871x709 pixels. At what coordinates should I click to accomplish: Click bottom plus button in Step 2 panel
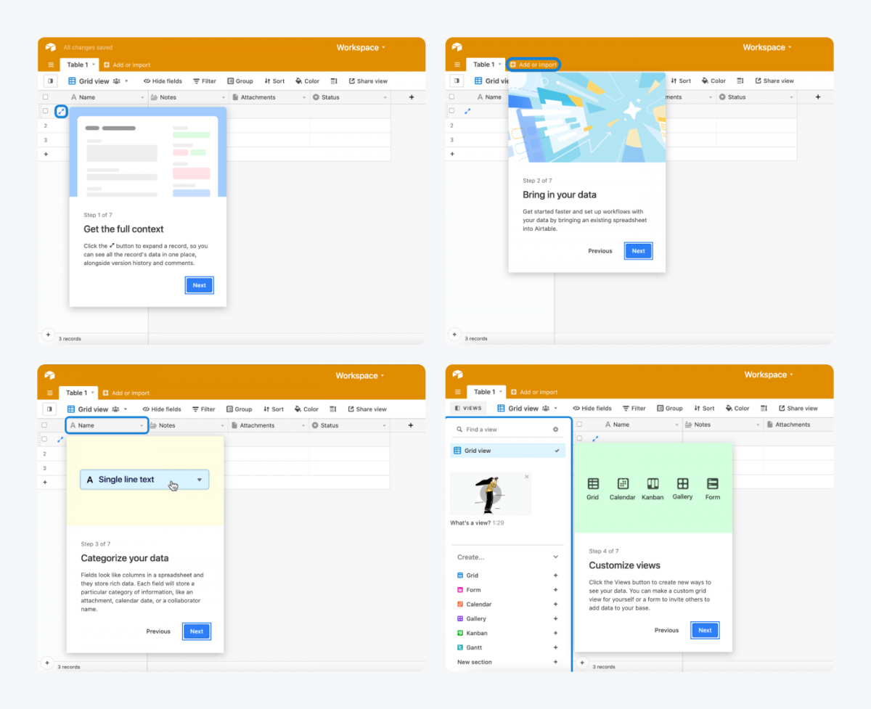tap(454, 335)
